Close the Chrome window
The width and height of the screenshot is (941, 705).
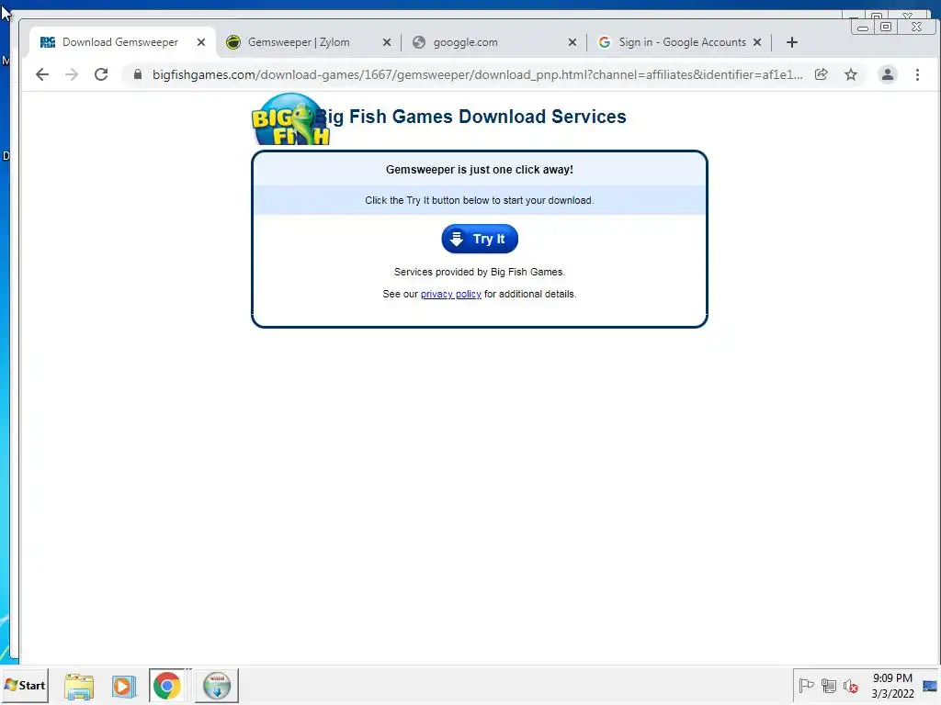(916, 27)
